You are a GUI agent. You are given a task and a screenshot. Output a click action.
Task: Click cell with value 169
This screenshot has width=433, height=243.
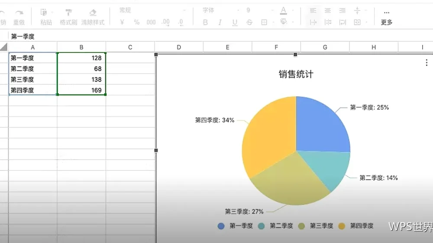81,90
